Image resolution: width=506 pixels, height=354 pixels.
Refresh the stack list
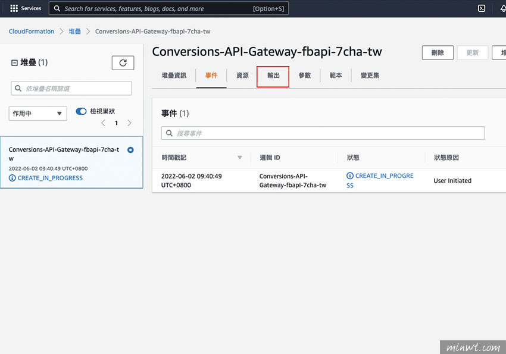click(123, 63)
